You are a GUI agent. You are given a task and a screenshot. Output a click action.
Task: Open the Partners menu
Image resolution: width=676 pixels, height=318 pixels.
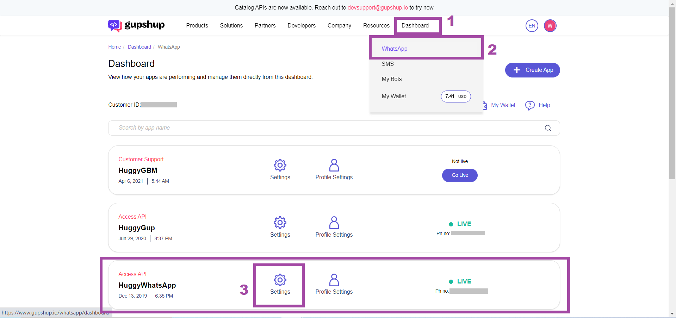(265, 25)
